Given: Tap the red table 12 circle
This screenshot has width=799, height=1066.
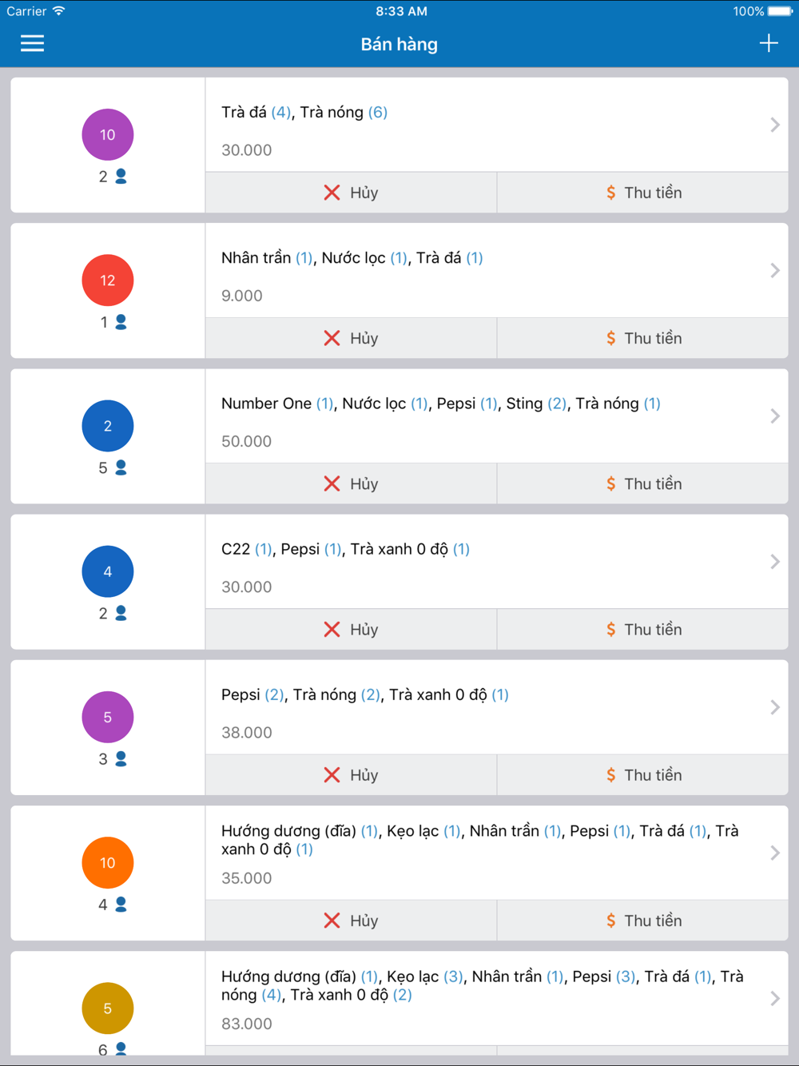Looking at the screenshot, I should pos(108,280).
